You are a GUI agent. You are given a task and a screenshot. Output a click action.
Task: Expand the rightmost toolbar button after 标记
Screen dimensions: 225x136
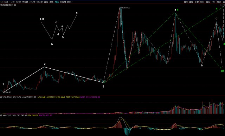pyautogui.click(x=224, y=2)
